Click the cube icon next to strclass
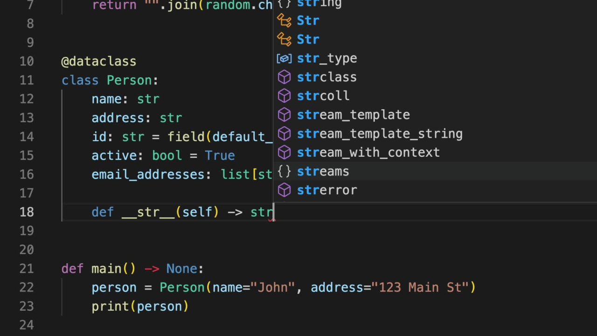597x336 pixels. (x=284, y=77)
